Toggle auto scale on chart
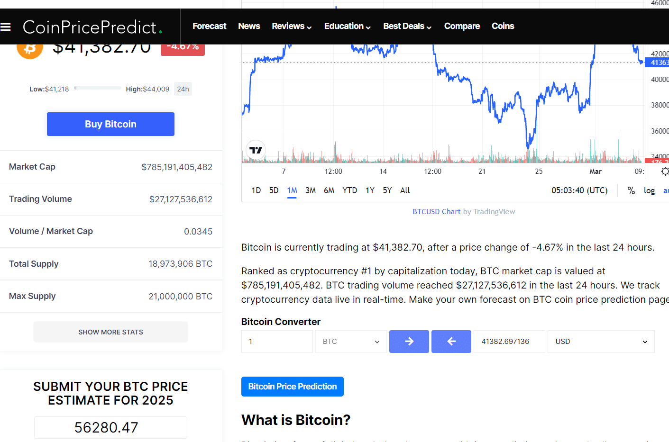This screenshot has height=442, width=669. 666,190
